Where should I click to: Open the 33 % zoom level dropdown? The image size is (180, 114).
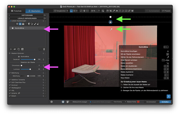click(95, 11)
